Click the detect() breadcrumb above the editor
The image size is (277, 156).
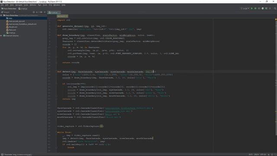click(x=62, y=16)
